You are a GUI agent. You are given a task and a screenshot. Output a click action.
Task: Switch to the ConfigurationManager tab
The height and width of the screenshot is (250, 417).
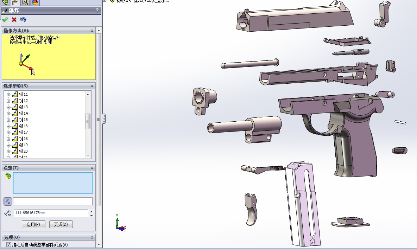pos(25,3)
